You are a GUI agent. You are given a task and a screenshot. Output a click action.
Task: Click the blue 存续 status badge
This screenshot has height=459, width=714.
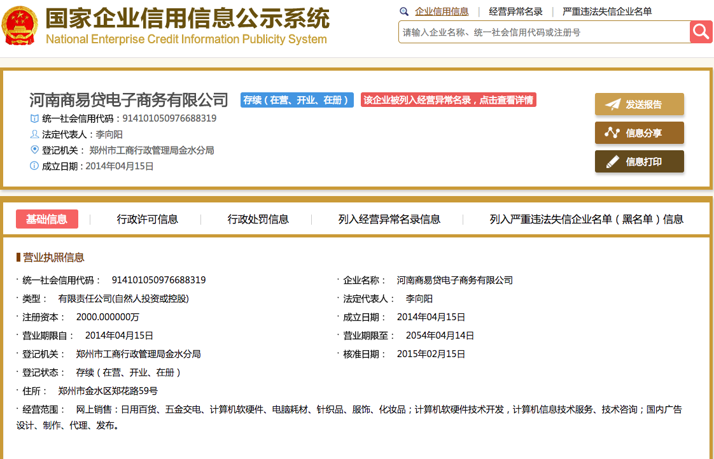297,100
